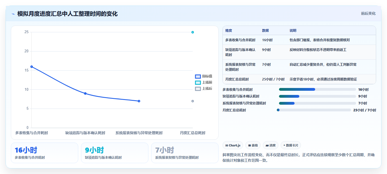Click x-axis label 月度汇总总耗时
Viewport: 387px width, 174px height.
point(193,133)
